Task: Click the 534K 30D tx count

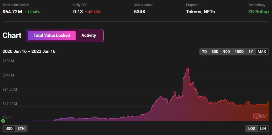Action: (140, 12)
